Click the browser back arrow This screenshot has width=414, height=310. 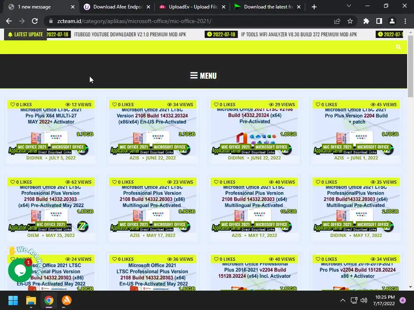point(9,21)
